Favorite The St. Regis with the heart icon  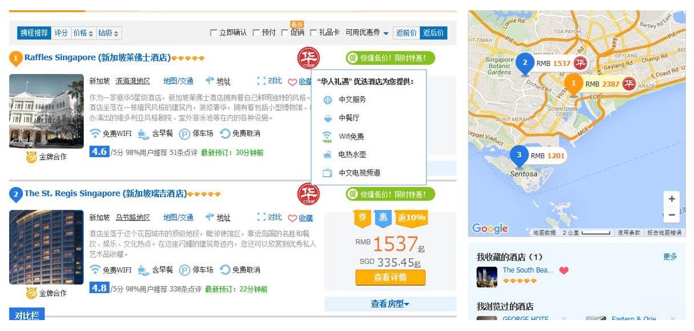click(x=292, y=218)
